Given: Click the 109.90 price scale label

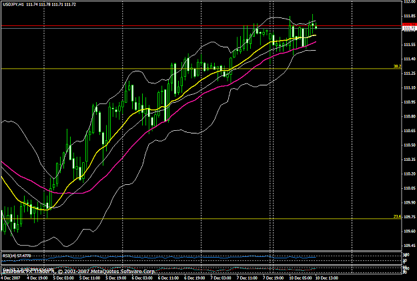Looking at the screenshot, I should 410,203.
